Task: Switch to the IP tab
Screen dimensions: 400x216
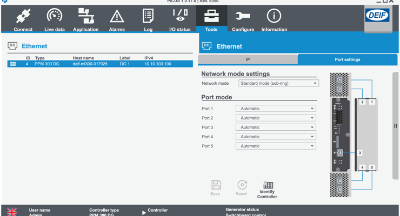Action: click(x=248, y=59)
